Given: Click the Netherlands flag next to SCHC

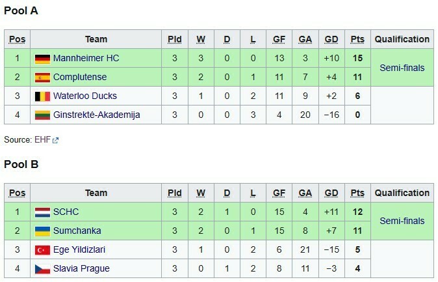Looking at the screenshot, I should tap(42, 212).
